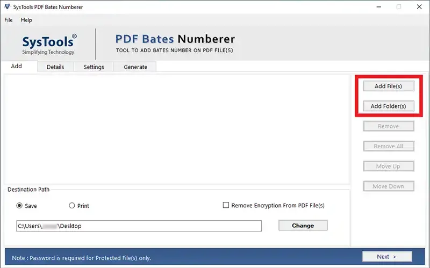The height and width of the screenshot is (268, 430).
Task: Click the Next > button
Action: pos(387,257)
